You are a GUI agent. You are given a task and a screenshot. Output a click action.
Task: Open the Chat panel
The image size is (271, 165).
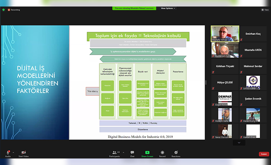(x=132, y=154)
